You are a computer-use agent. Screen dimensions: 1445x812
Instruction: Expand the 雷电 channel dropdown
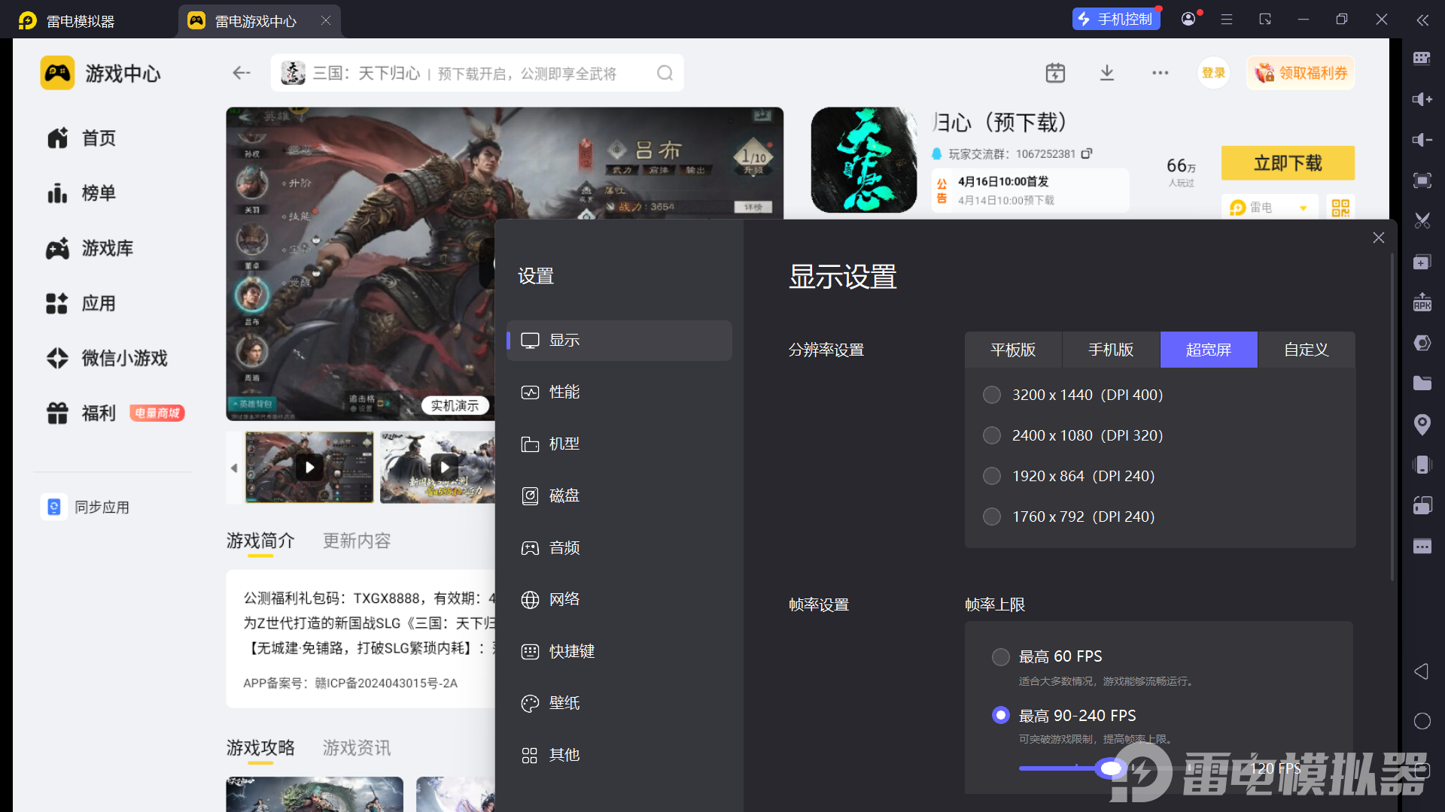[1303, 208]
